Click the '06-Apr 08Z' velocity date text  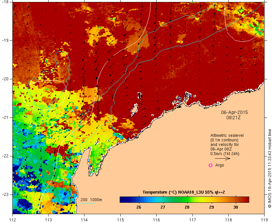(221, 149)
